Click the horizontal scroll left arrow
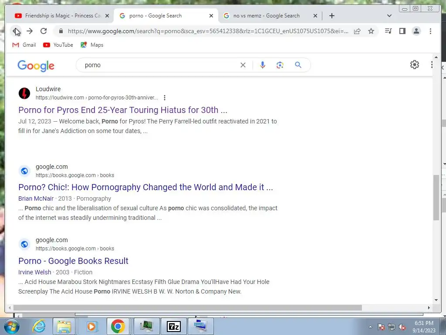 point(10,308)
